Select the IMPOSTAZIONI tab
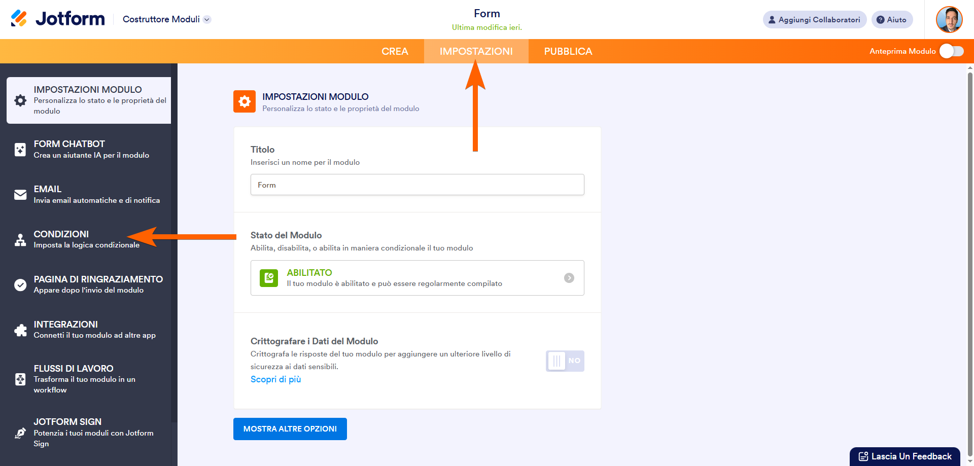The width and height of the screenshot is (974, 466). 476,51
